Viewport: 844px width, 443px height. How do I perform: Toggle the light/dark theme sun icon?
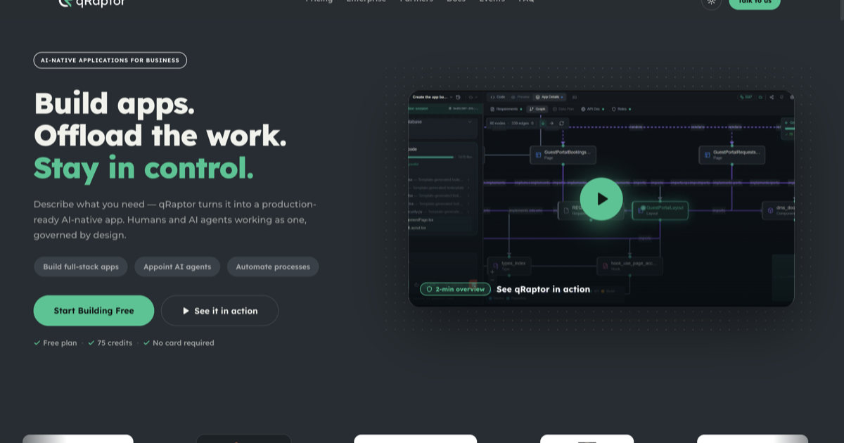711,2
